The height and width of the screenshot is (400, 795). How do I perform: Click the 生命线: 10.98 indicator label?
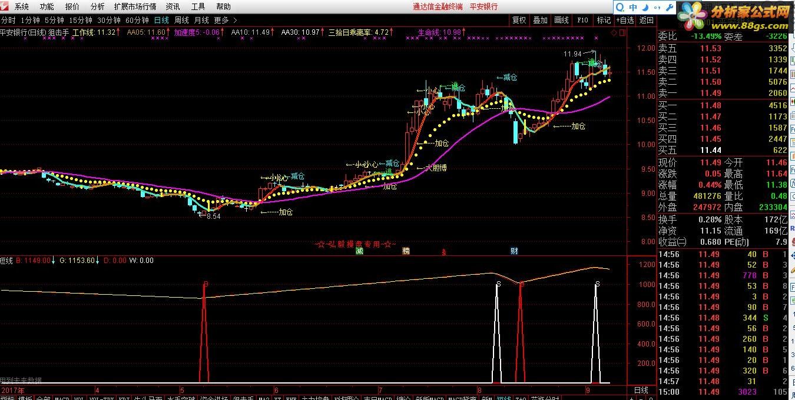click(x=440, y=32)
